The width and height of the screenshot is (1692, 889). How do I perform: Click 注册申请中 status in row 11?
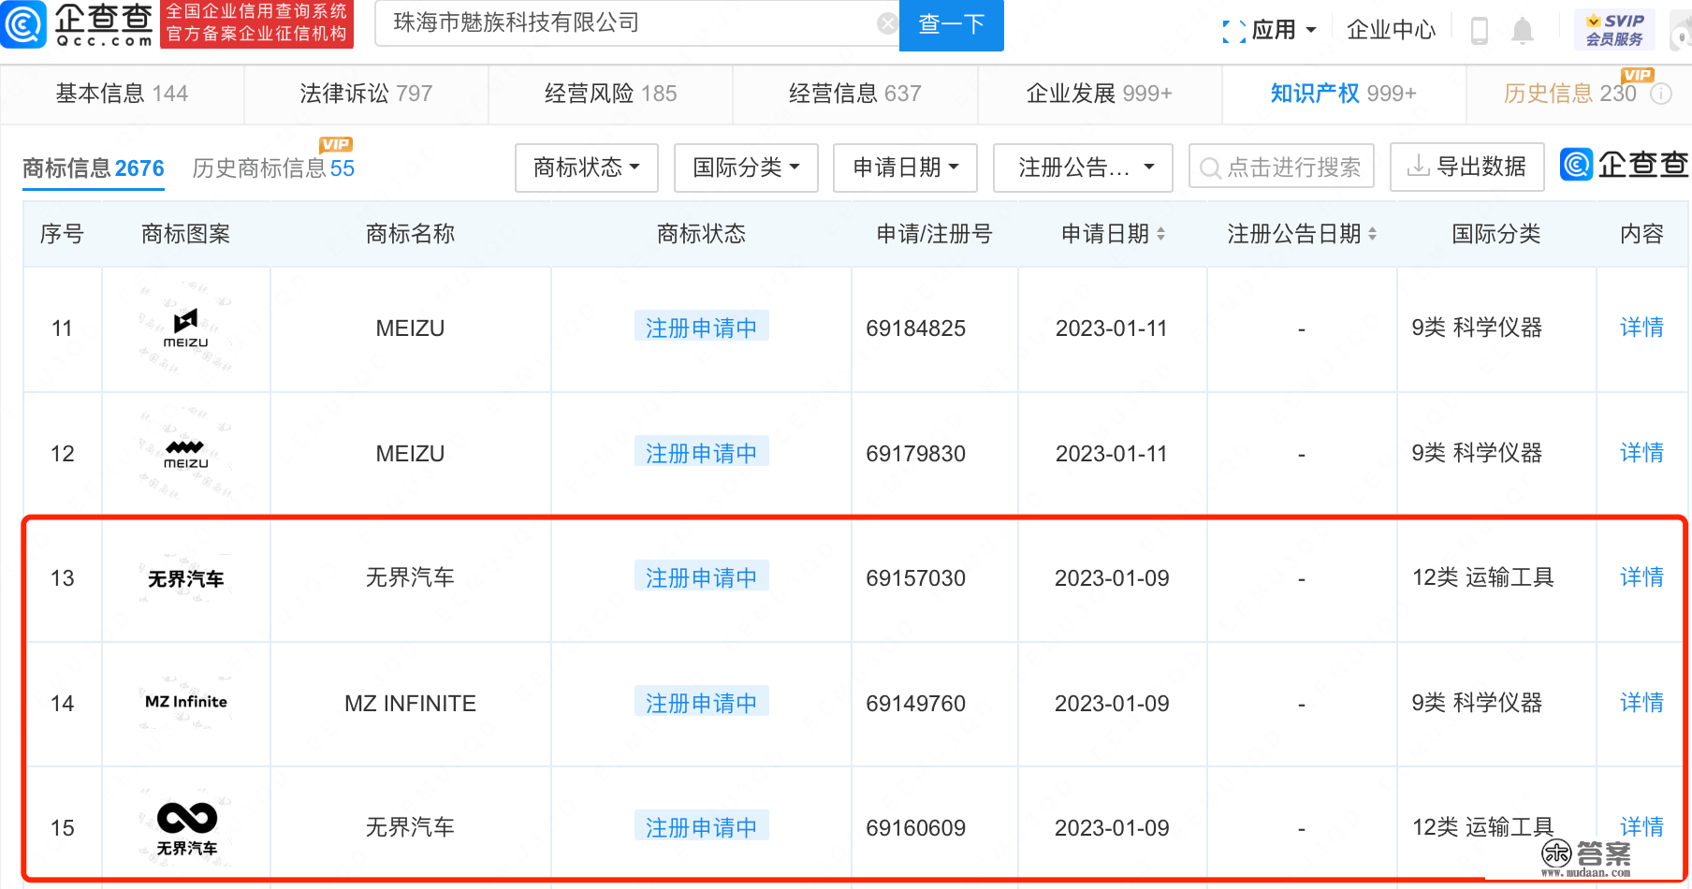tap(701, 328)
